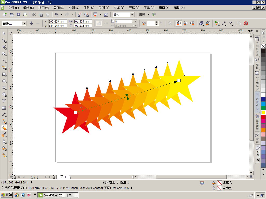
Task: Select the Crop tool
Action: (4, 47)
